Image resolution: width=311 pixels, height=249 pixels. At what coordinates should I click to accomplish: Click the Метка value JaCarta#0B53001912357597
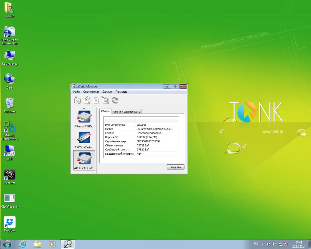(154, 129)
